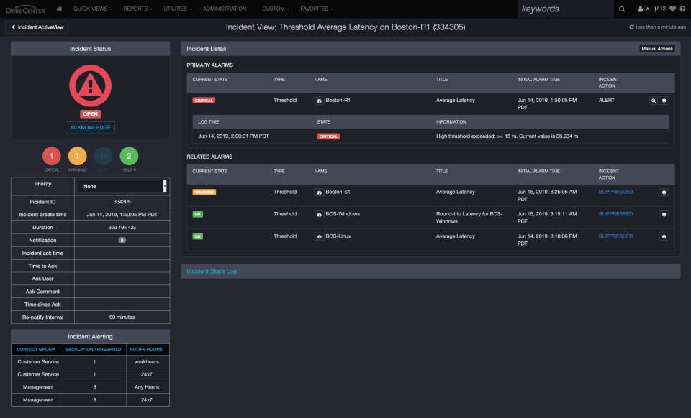Click the keywords search field
This screenshot has width=691, height=418.
[x=566, y=9]
